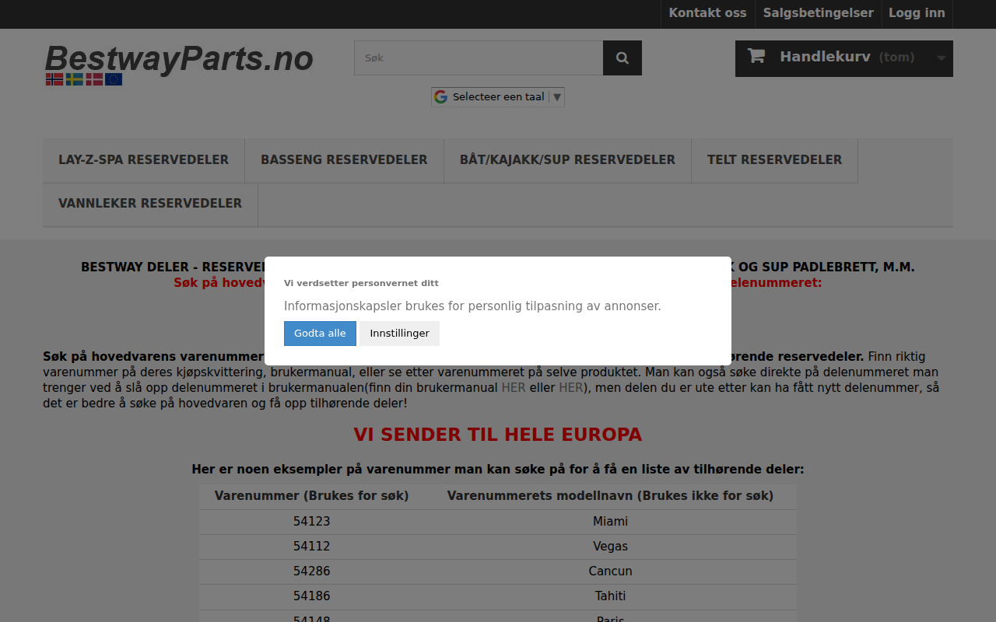Click the Norwegian flag icon
The image size is (996, 622).
pyautogui.click(x=54, y=79)
